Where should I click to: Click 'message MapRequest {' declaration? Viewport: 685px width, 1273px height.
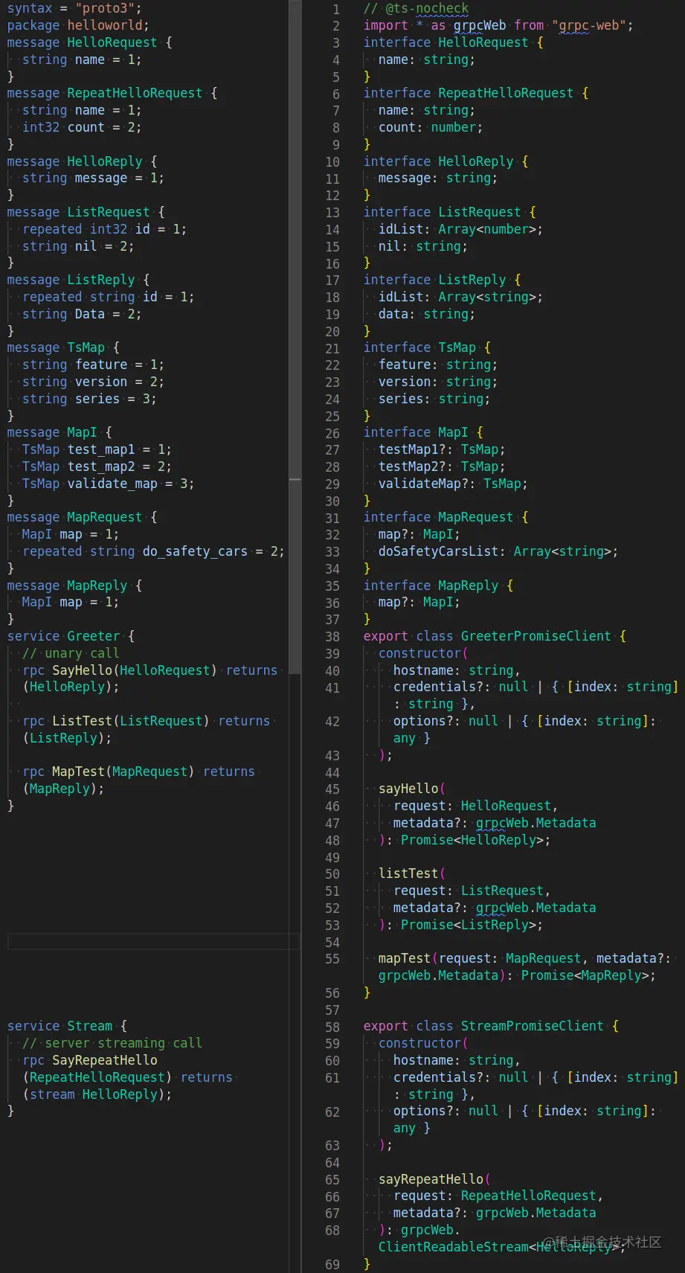(83, 517)
